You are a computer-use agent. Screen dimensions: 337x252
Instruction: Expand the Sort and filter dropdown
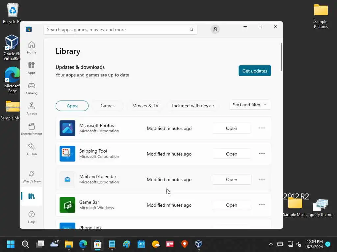(x=250, y=105)
